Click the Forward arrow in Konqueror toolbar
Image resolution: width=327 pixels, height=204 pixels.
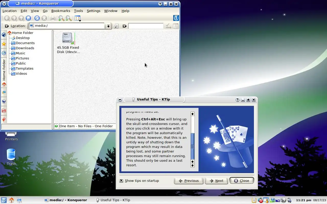click(x=14, y=18)
